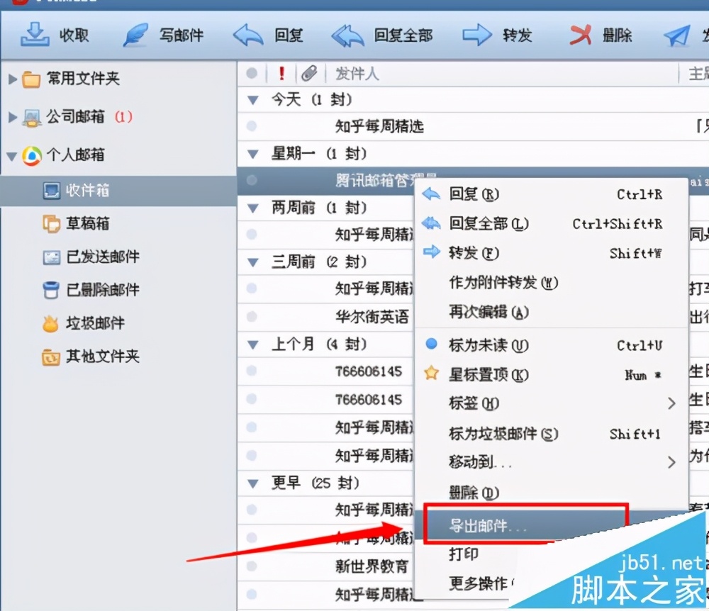Click the 常用文件夹 folder icon
The width and height of the screenshot is (709, 611).
coord(31,79)
